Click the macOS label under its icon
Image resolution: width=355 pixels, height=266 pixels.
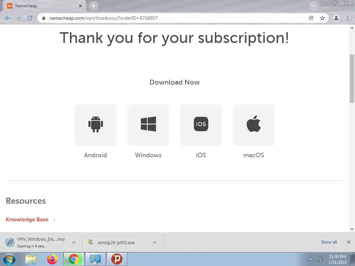253,155
